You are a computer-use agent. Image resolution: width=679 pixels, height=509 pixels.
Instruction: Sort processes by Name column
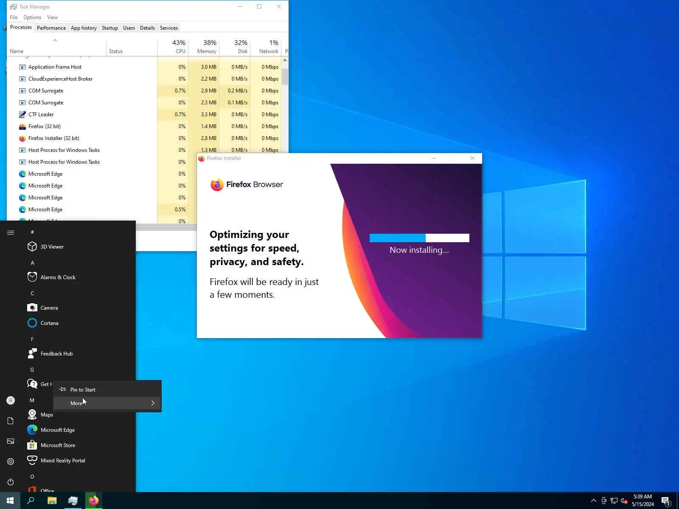[x=56, y=47]
